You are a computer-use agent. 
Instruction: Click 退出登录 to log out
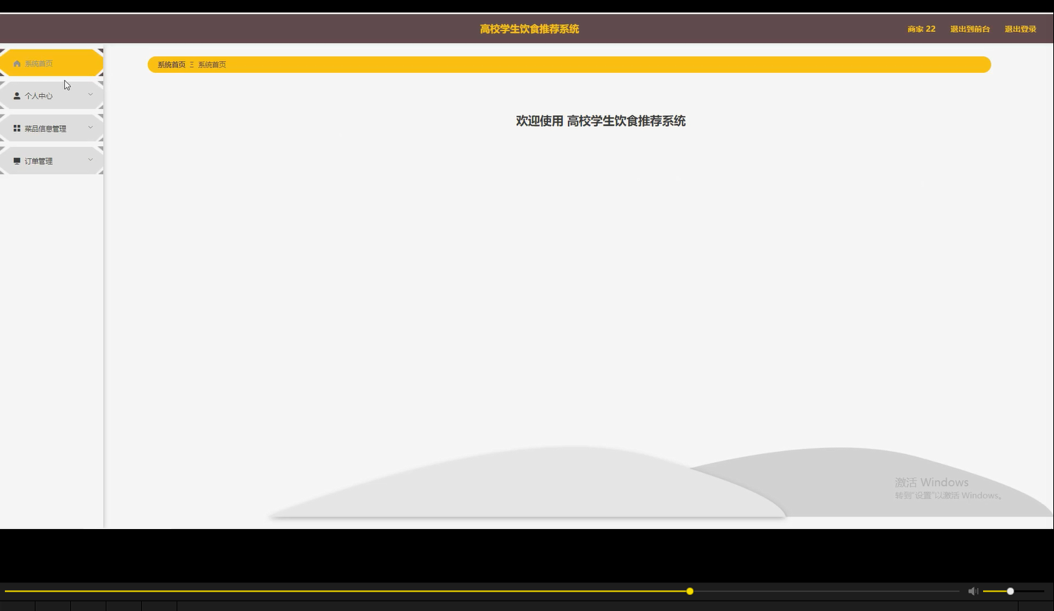1019,28
